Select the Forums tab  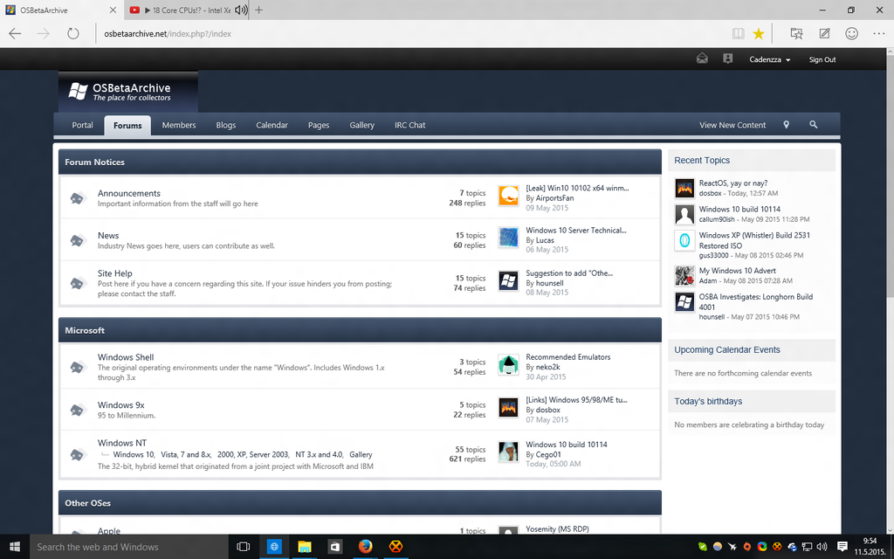coord(127,126)
